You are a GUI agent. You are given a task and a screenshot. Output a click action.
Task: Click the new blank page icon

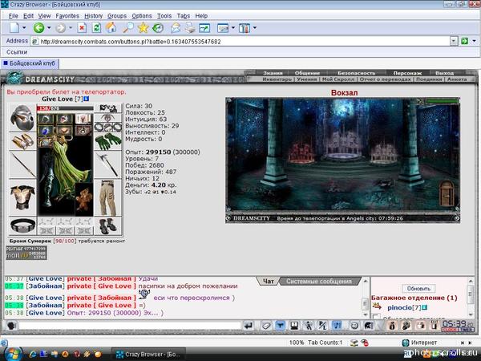click(x=14, y=28)
